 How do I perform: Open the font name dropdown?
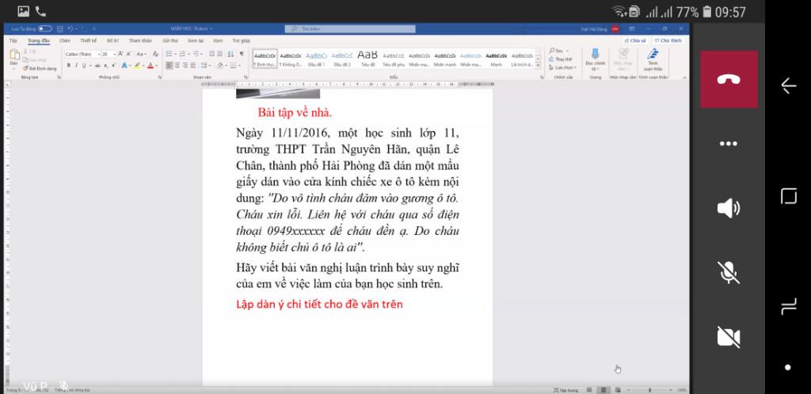point(98,54)
